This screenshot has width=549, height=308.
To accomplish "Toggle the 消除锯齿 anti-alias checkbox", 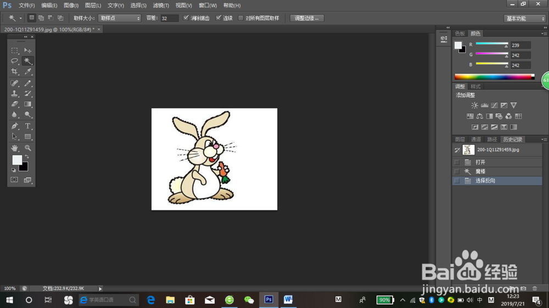I will click(x=186, y=18).
